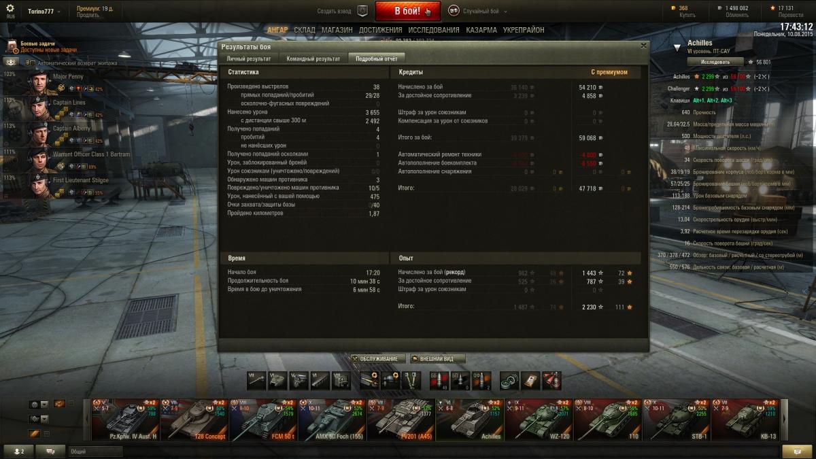Close the Результаты боя window
This screenshot has width=816, height=459.
point(643,46)
